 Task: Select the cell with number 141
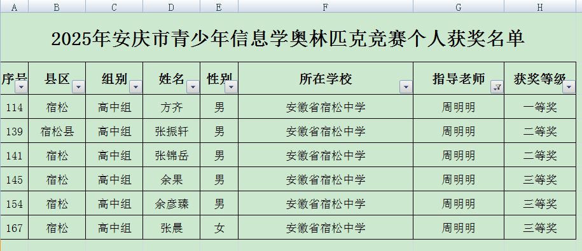point(14,155)
